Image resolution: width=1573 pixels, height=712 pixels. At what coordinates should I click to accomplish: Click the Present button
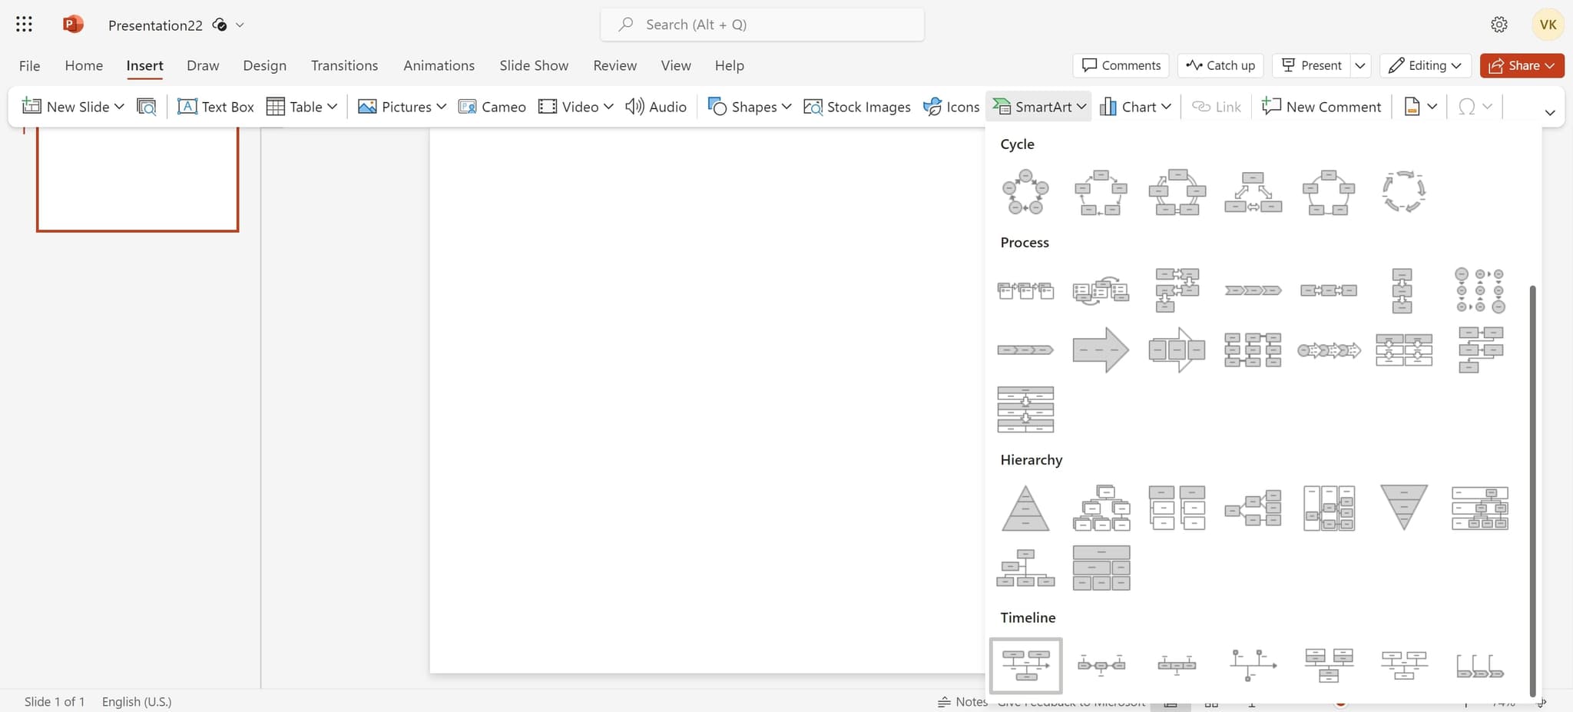tap(1311, 65)
